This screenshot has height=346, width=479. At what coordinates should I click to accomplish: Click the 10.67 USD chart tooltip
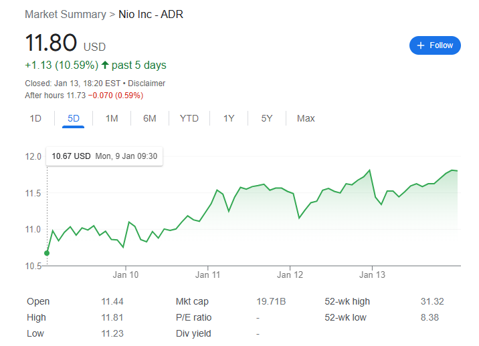[x=104, y=156]
